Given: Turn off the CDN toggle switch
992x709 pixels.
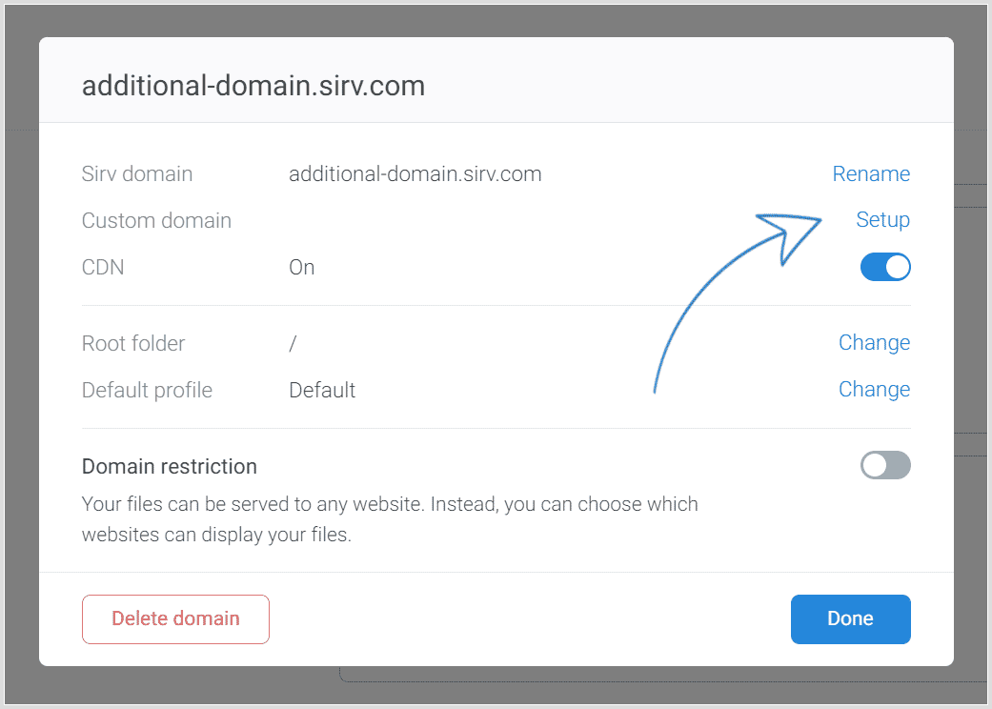Looking at the screenshot, I should click(x=885, y=267).
